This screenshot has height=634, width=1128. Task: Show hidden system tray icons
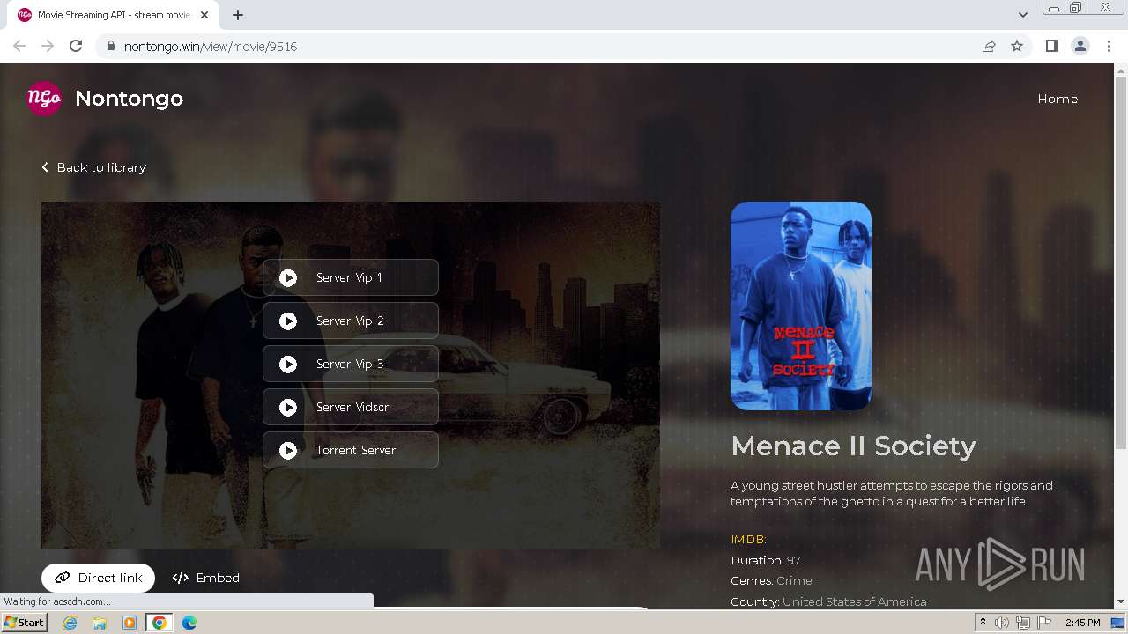coord(983,623)
